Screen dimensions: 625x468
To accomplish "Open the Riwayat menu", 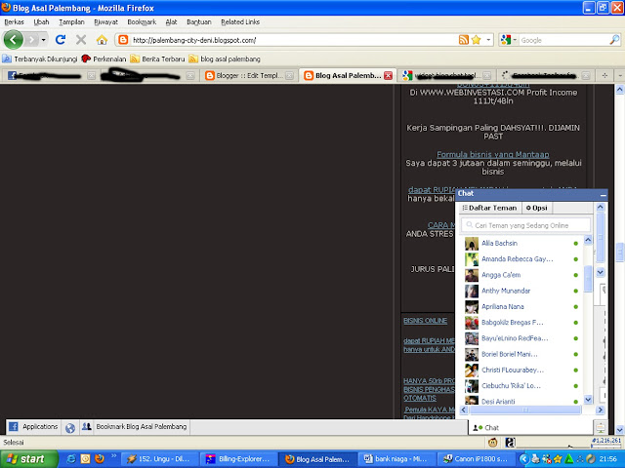I will pyautogui.click(x=105, y=21).
